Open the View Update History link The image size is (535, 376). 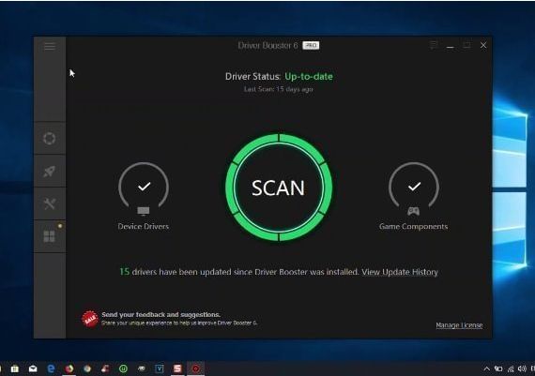tap(400, 272)
